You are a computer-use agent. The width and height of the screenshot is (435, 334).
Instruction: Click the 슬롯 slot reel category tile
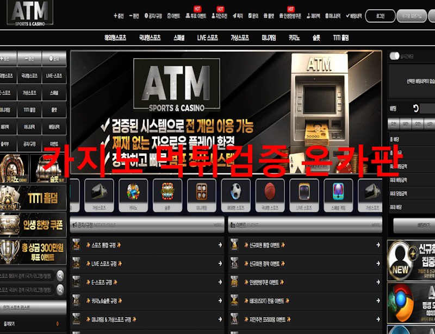click(167, 196)
